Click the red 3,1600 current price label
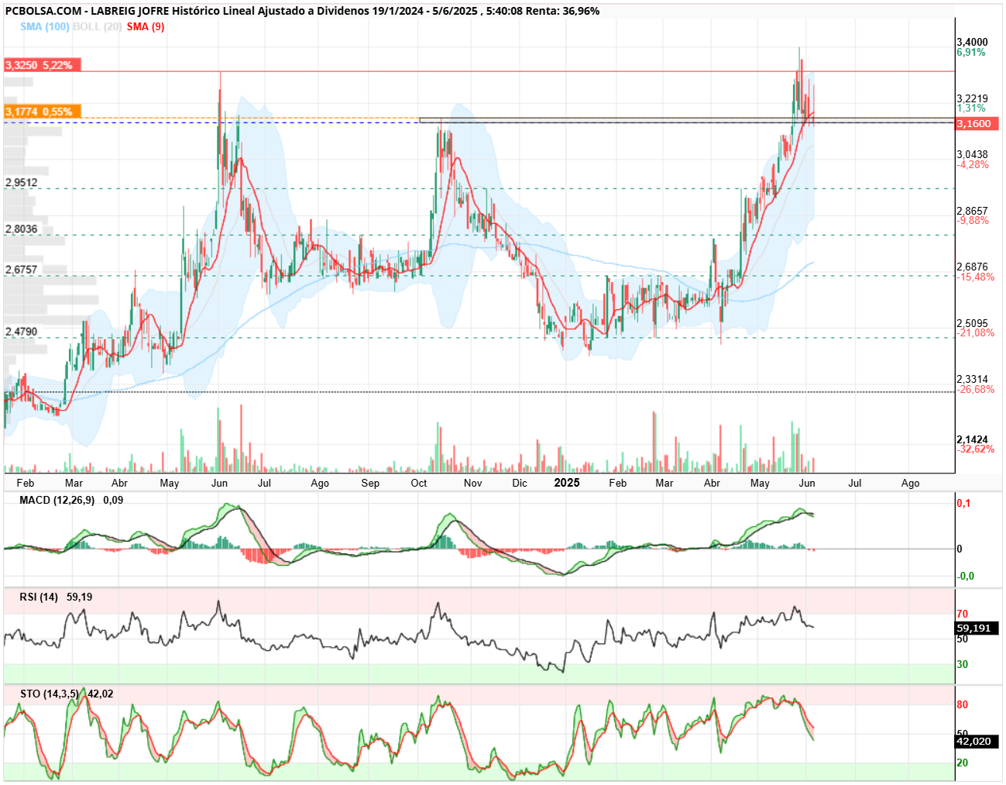 977,123
